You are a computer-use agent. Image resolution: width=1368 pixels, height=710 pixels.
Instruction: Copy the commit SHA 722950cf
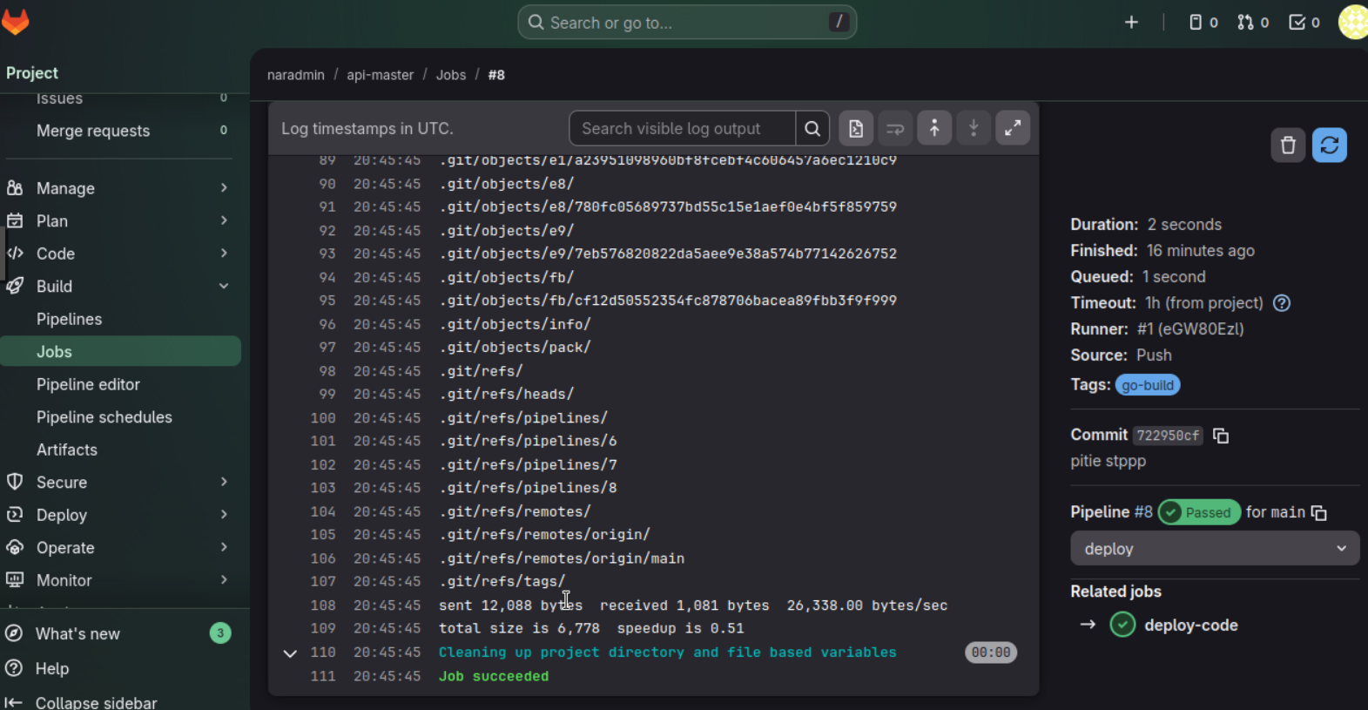(1221, 436)
